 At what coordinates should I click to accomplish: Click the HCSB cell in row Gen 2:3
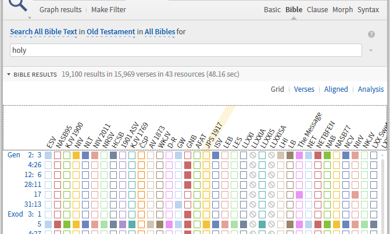tap(113, 155)
